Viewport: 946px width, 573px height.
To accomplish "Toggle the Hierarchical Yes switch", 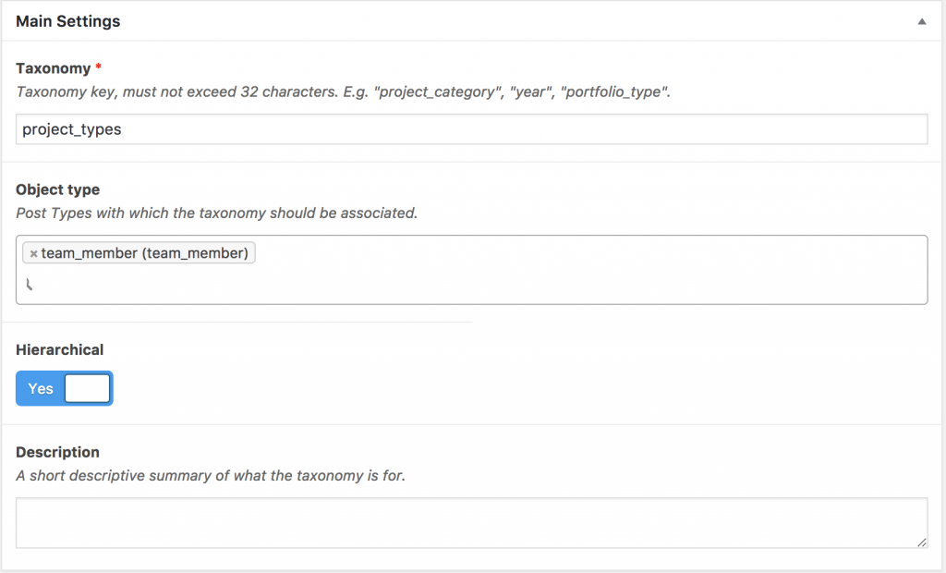I will click(64, 388).
